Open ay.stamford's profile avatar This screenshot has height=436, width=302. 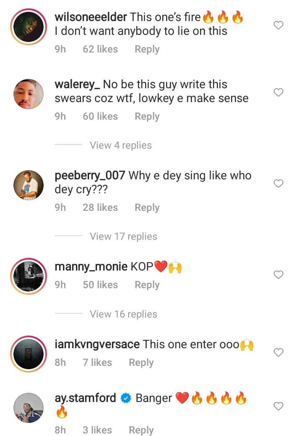click(29, 407)
